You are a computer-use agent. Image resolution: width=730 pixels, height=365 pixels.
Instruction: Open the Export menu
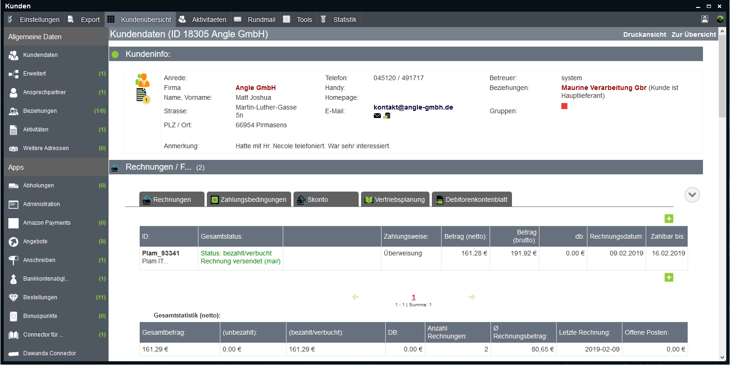(x=84, y=20)
